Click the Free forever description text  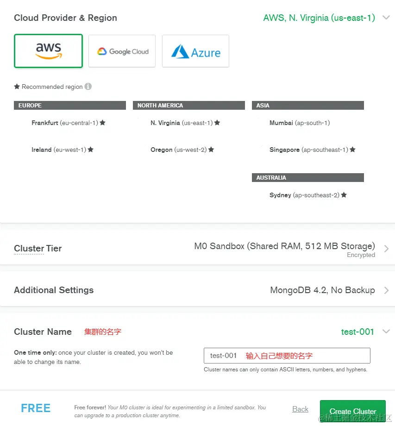click(x=170, y=411)
